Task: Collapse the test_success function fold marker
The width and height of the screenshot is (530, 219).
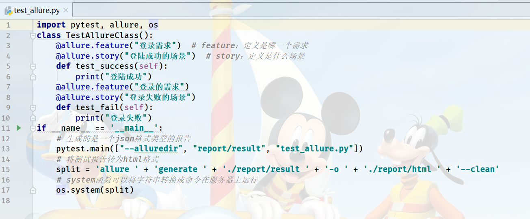Action: click(x=33, y=66)
